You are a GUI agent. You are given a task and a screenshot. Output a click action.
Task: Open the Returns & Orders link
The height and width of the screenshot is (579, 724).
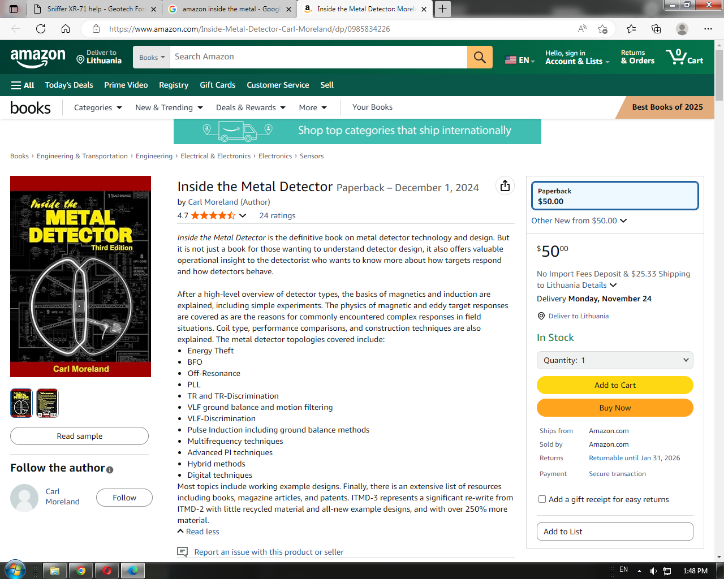(x=637, y=57)
